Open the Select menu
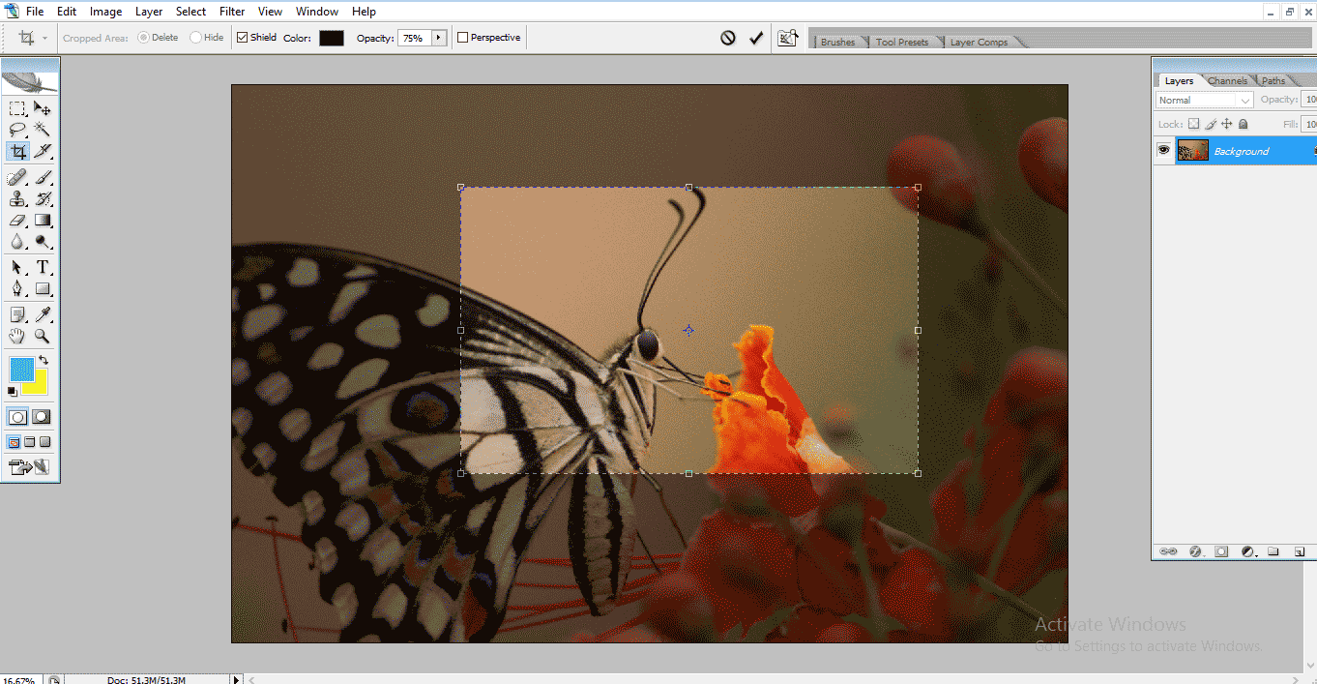1317x684 pixels. [190, 12]
